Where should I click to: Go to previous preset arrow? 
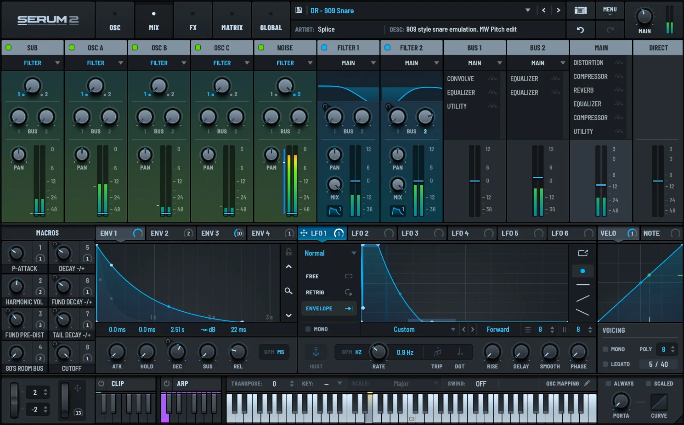pyautogui.click(x=543, y=10)
